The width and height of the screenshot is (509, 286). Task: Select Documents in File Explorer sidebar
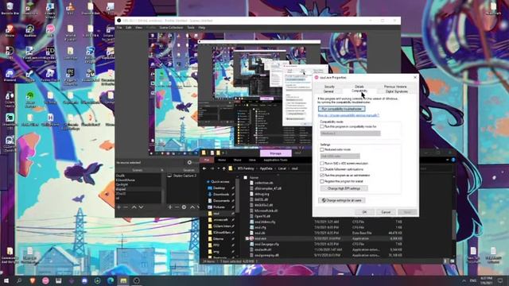[221, 201]
